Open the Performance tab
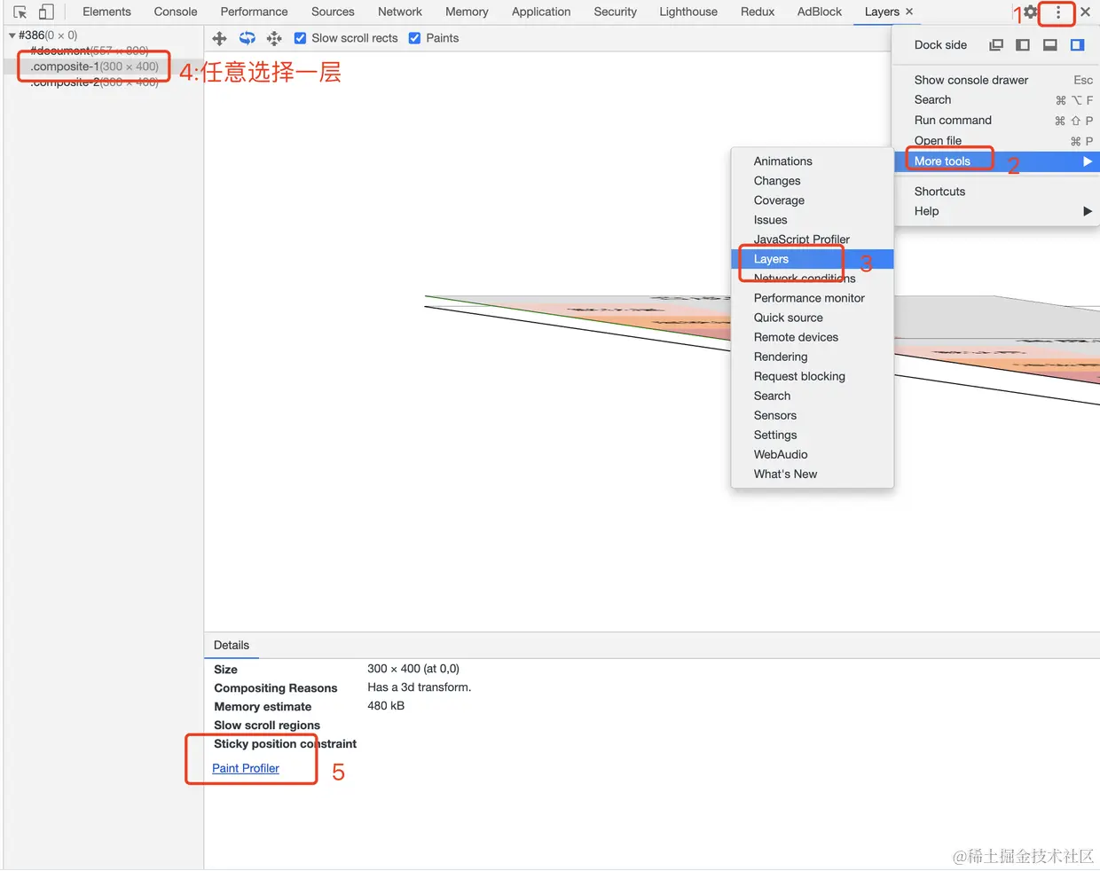Viewport: 1100px width, 871px height. pyautogui.click(x=255, y=12)
